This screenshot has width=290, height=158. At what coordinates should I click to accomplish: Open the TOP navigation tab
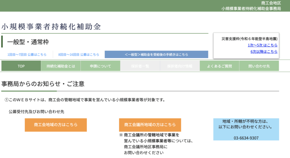click(21, 66)
